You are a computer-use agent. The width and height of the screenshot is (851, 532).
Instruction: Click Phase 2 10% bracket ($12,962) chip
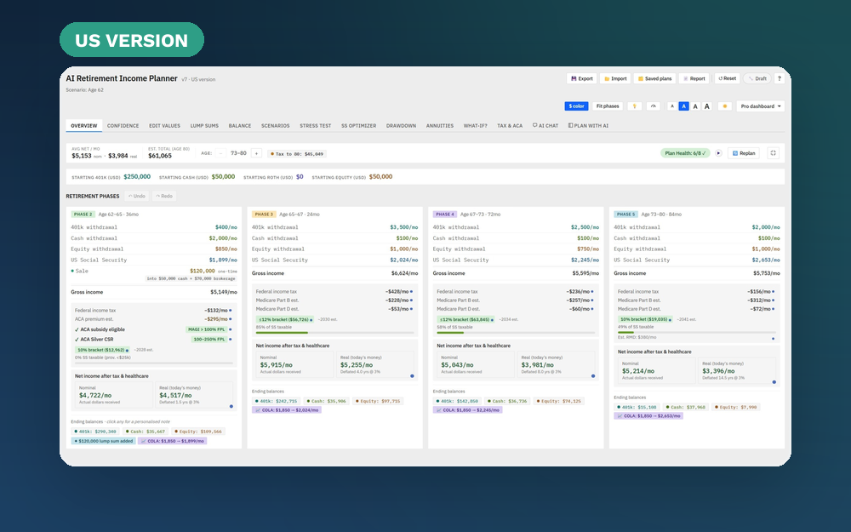click(x=102, y=350)
